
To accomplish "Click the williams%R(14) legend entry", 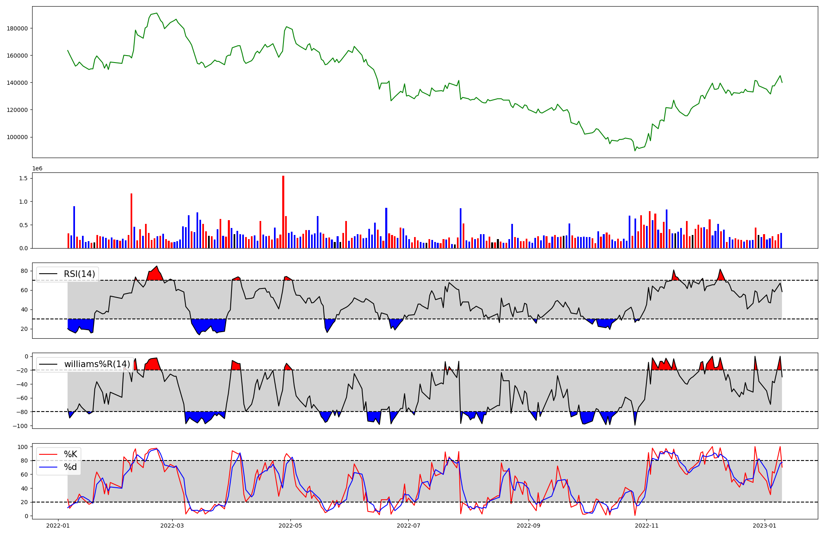I will (x=97, y=364).
